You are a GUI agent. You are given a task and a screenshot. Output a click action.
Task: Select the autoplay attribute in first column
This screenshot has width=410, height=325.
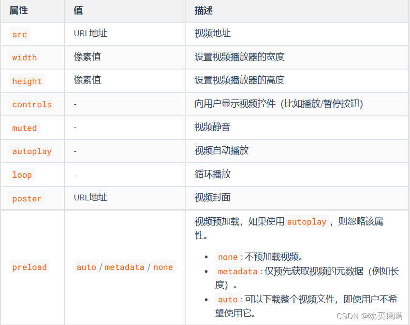coord(32,151)
